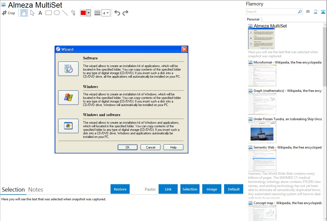Click the Wizard dialog title icon
327x221 pixels.
coord(58,49)
